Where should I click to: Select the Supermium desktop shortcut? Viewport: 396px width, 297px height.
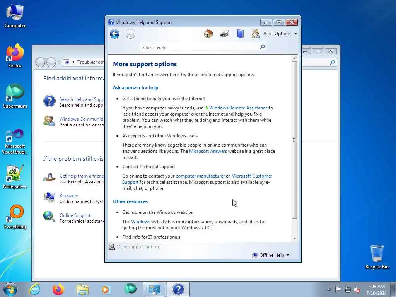point(15,96)
